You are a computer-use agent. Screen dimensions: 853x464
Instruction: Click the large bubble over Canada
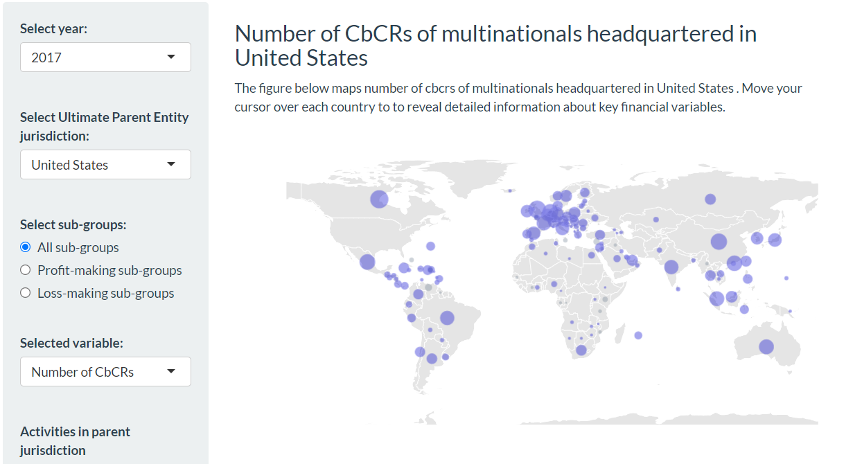tap(379, 199)
